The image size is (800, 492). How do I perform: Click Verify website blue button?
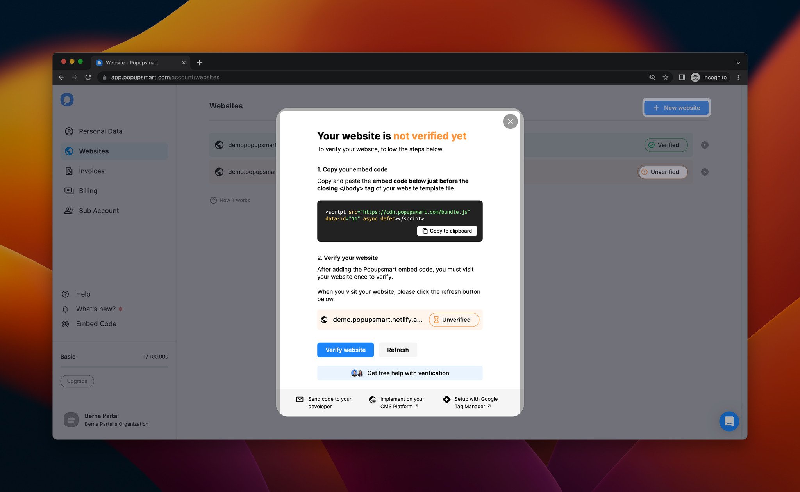pyautogui.click(x=346, y=350)
